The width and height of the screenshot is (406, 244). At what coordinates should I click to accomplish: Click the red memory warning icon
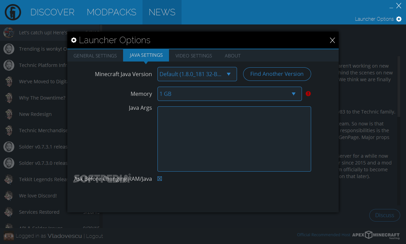click(308, 94)
